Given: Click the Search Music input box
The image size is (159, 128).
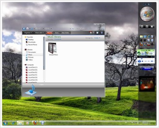Looking at the screenshot, I should pyautogui.click(x=89, y=29).
